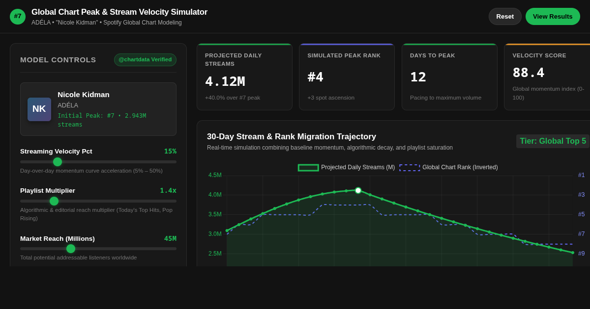Click the '4.5M' axis label on the chart
The height and width of the screenshot is (309, 590).
pyautogui.click(x=215, y=175)
